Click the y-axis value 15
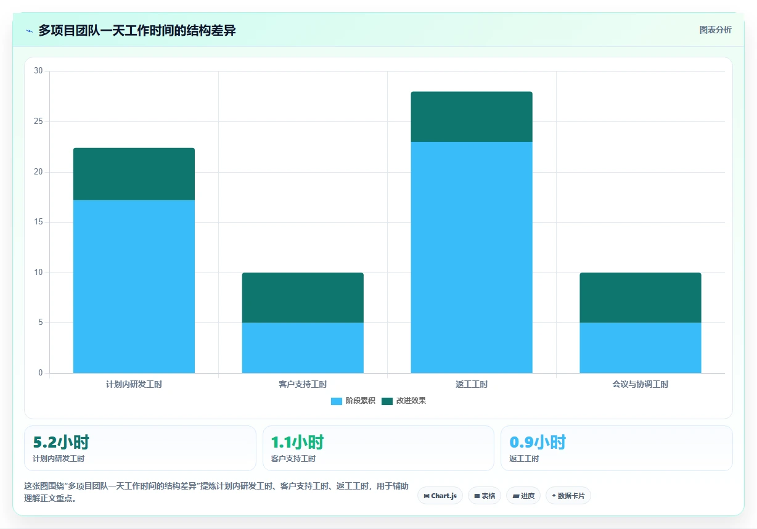Screen dimensions: 757x529 tap(38, 222)
